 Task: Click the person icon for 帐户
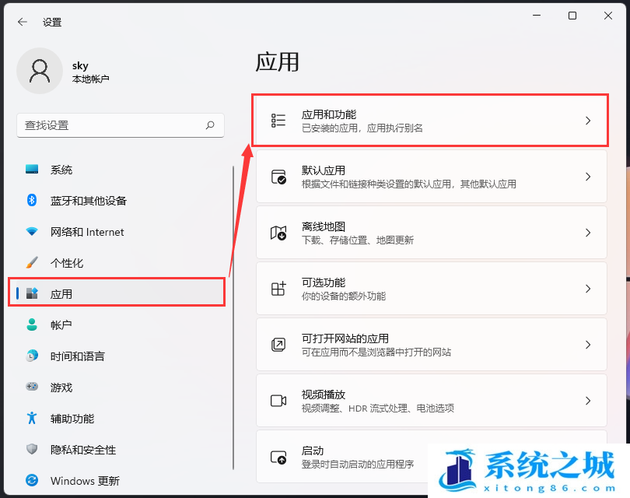coord(32,324)
